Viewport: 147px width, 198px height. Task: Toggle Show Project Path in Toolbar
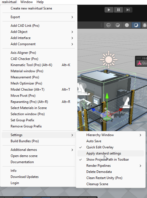point(111,160)
